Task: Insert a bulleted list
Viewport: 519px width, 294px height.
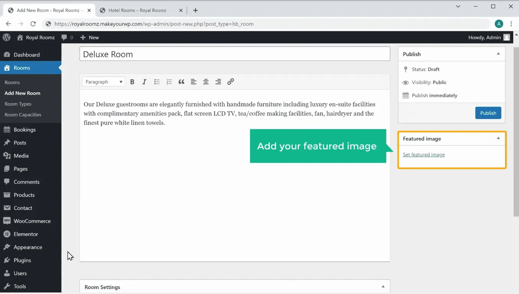Action: pyautogui.click(x=157, y=82)
